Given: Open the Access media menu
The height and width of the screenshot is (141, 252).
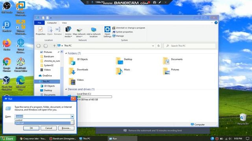Looking at the screenshot, I should [68, 32].
